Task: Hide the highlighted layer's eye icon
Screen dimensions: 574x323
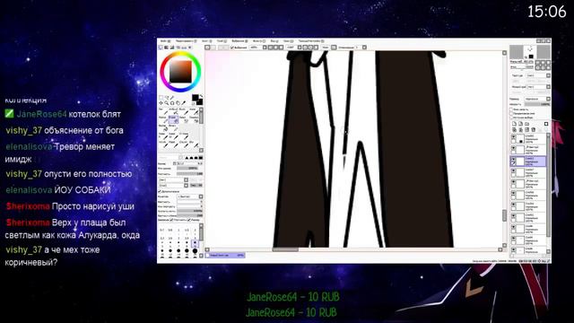Action: (x=513, y=160)
